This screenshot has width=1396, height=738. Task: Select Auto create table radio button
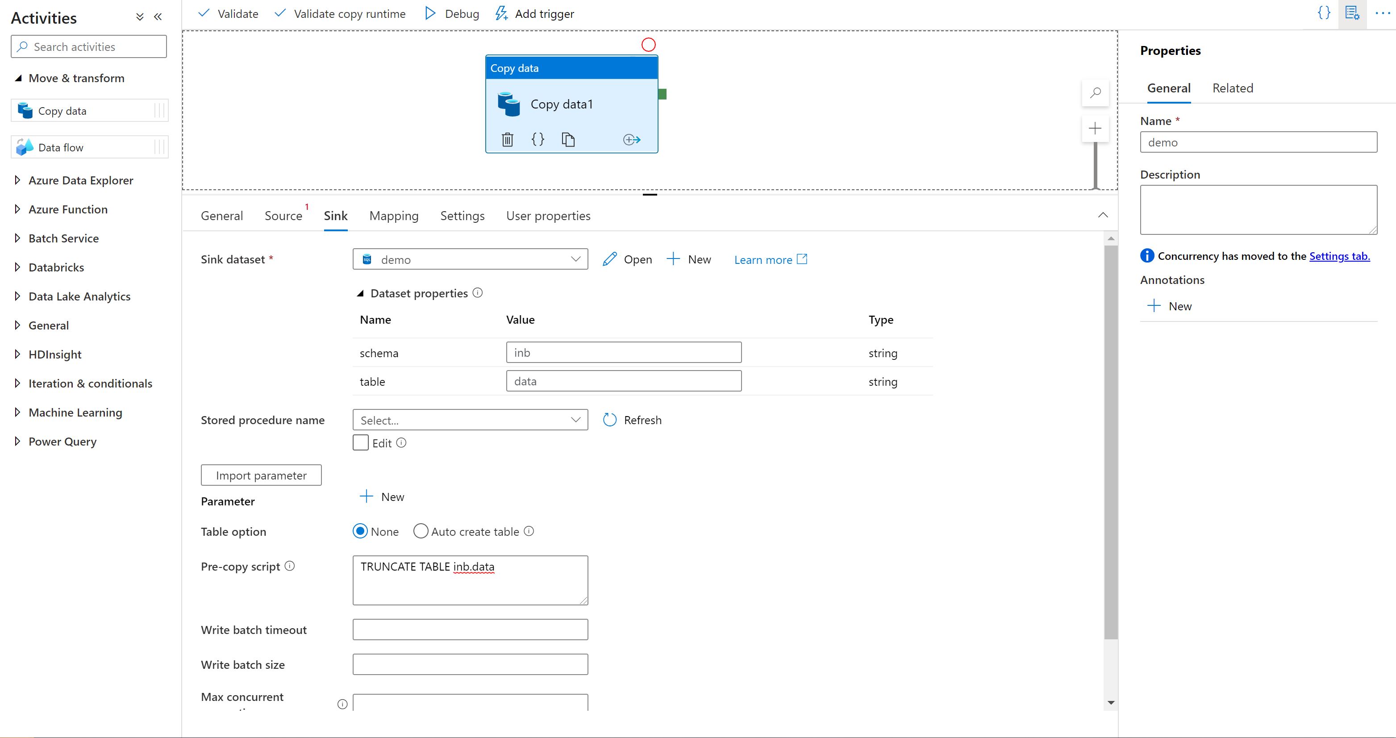coord(419,531)
